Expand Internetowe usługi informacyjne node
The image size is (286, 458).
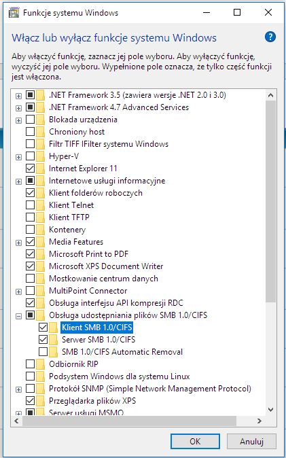point(19,181)
